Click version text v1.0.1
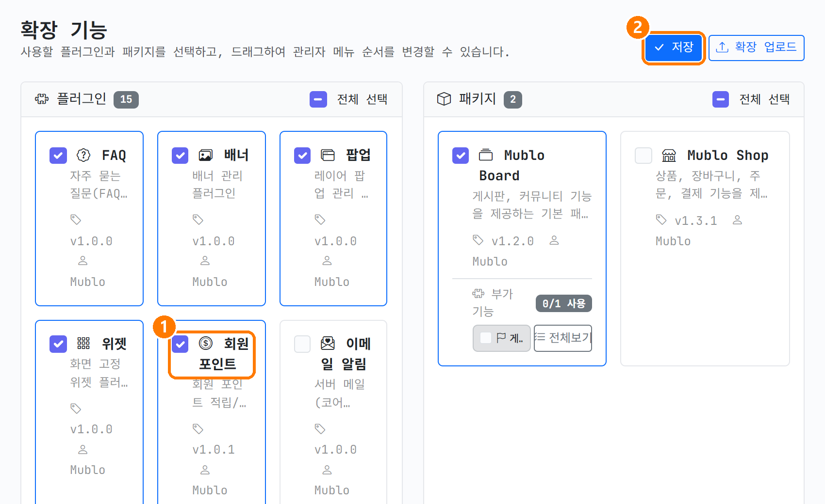The height and width of the screenshot is (504, 825). 214,449
